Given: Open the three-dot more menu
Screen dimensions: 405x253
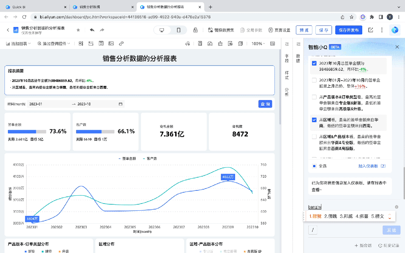Looking at the screenshot, I should (382, 30).
